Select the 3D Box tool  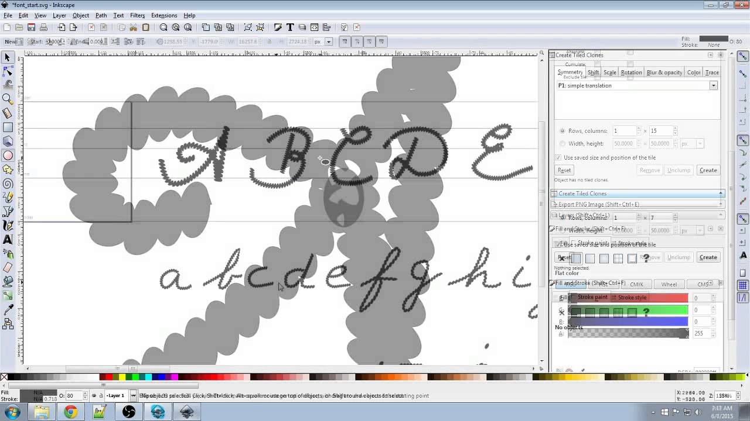click(8, 142)
